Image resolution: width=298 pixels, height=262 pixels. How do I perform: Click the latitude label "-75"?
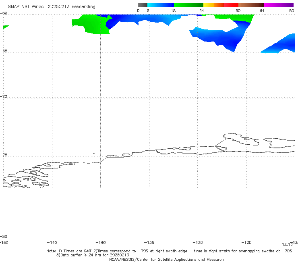pos(4,155)
